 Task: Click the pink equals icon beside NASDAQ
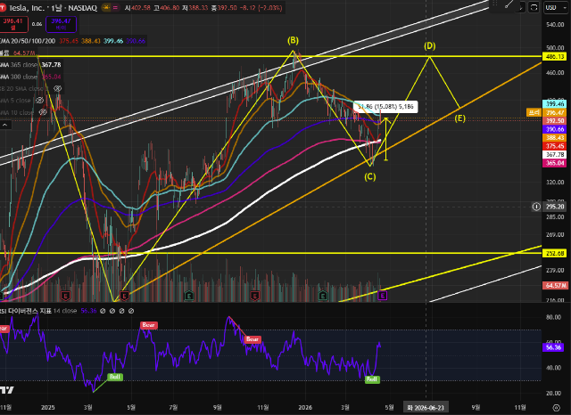point(115,8)
